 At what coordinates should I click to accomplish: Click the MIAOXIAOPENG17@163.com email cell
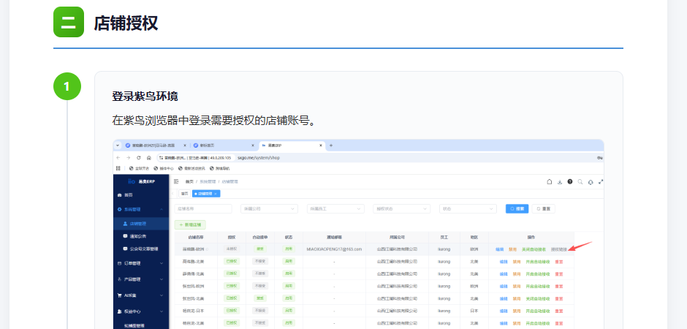click(334, 249)
